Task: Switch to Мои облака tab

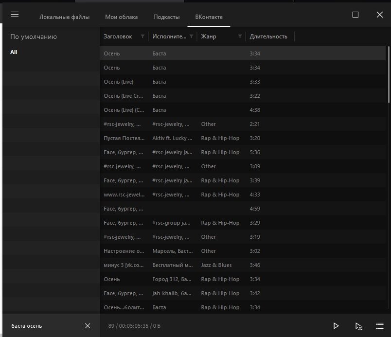Action: tap(121, 17)
